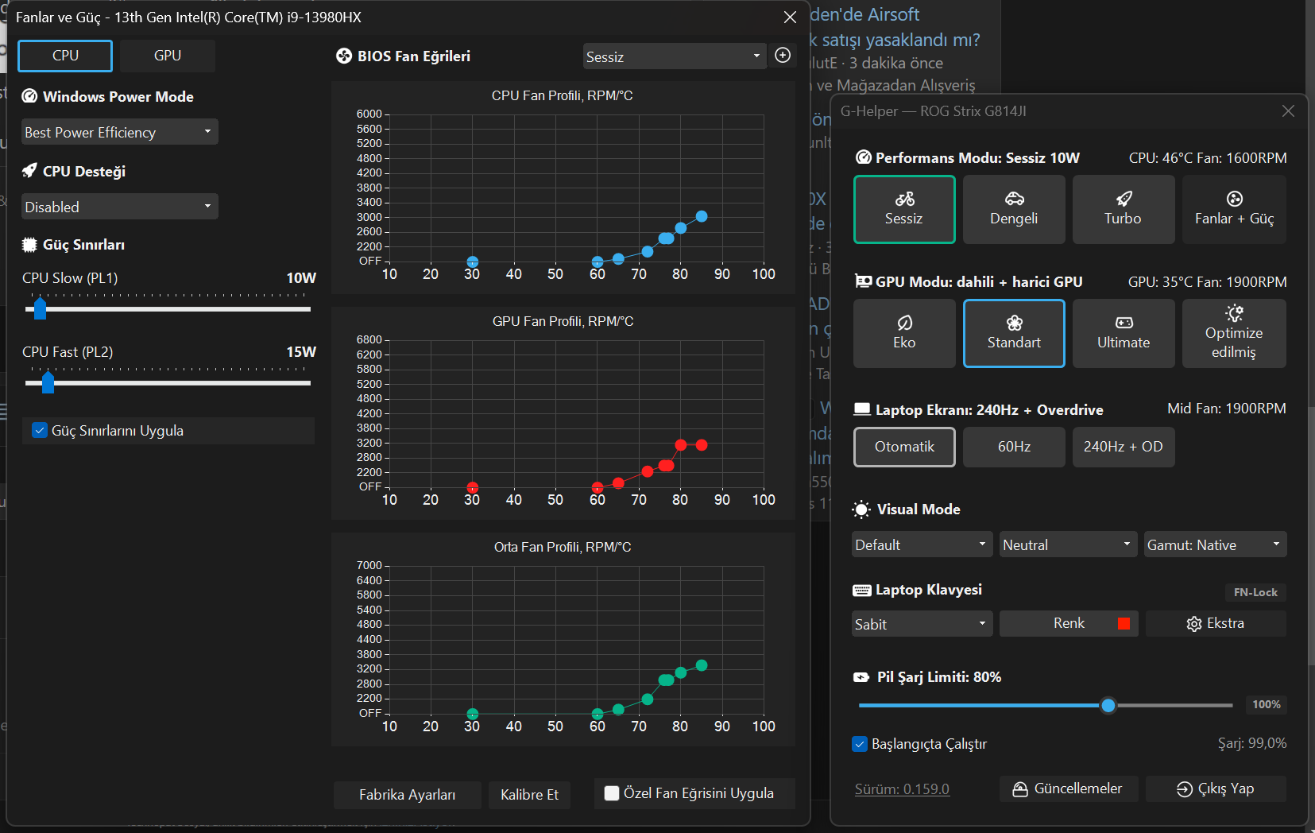Image resolution: width=1315 pixels, height=833 pixels.
Task: Click the CPU: 46°C Fan: 1600RPM readout
Action: tap(1208, 158)
